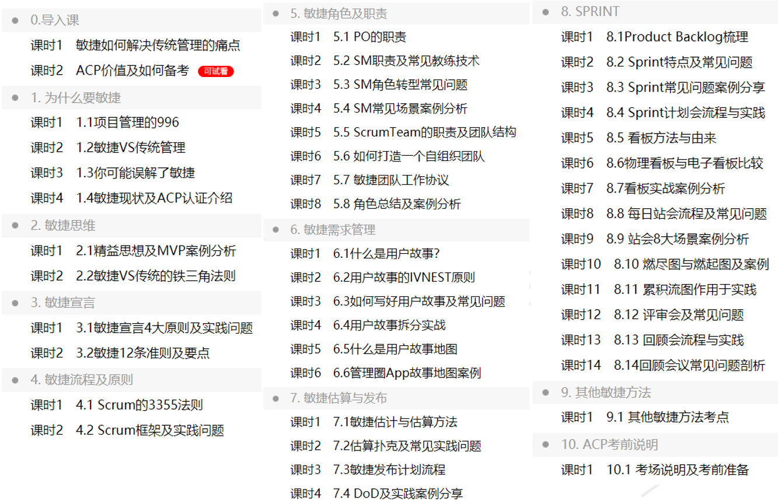Screen dimensions: 778x504
Task: Toggle the 9. 其他敏捷方法 chapter header
Action: [x=655, y=393]
